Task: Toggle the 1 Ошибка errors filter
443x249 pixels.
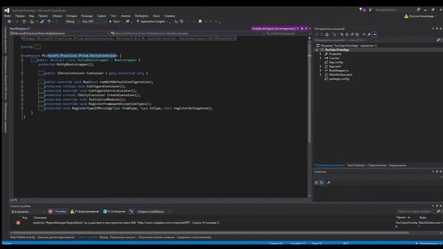Action: 57,212
